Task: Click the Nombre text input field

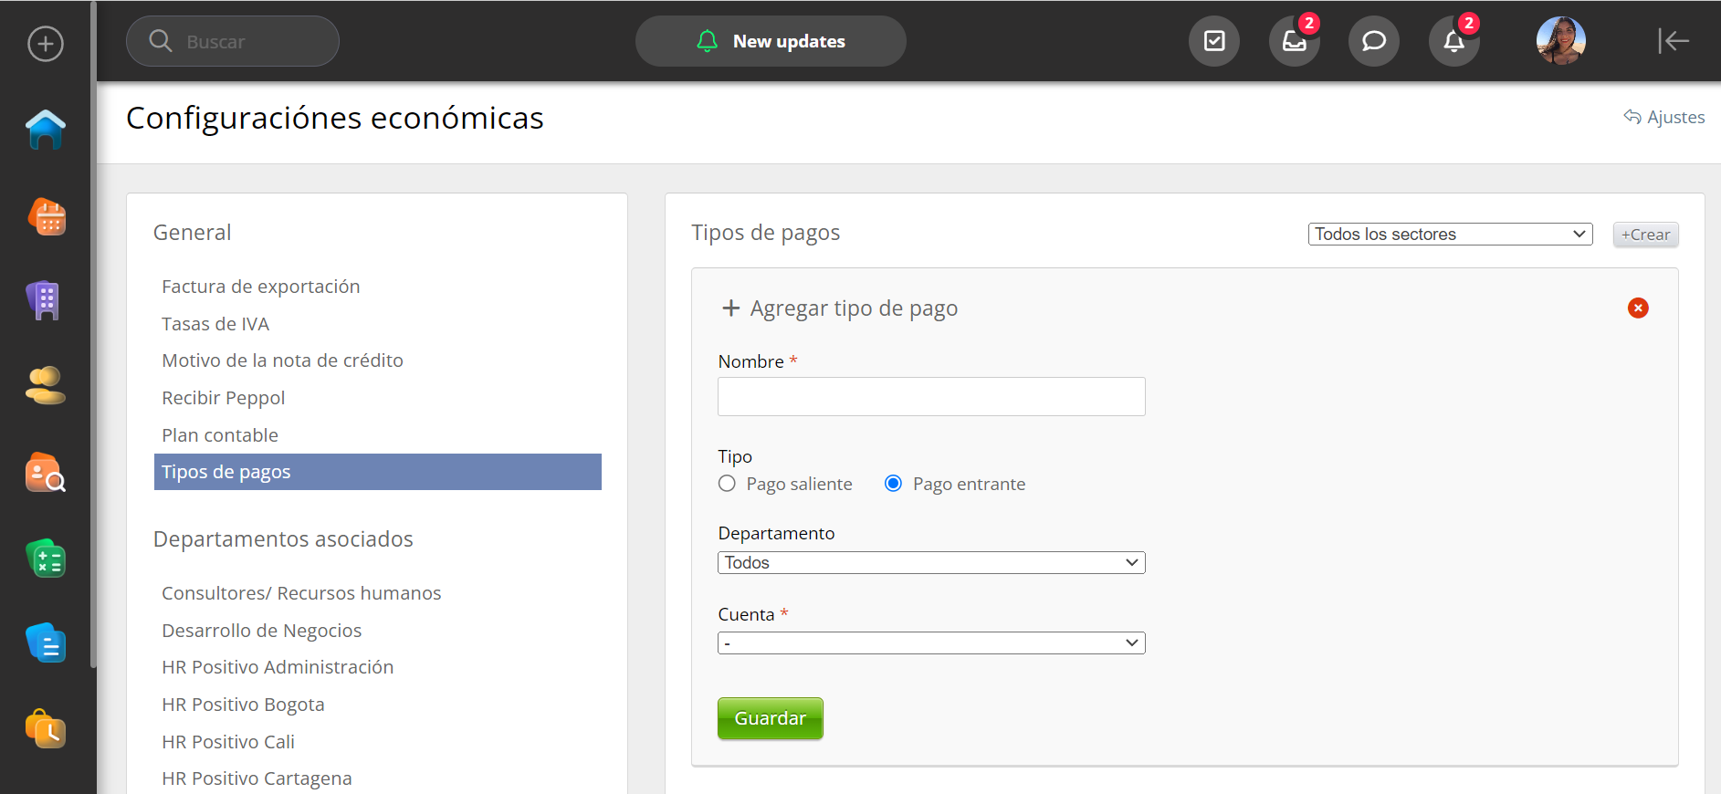Action: (x=931, y=397)
